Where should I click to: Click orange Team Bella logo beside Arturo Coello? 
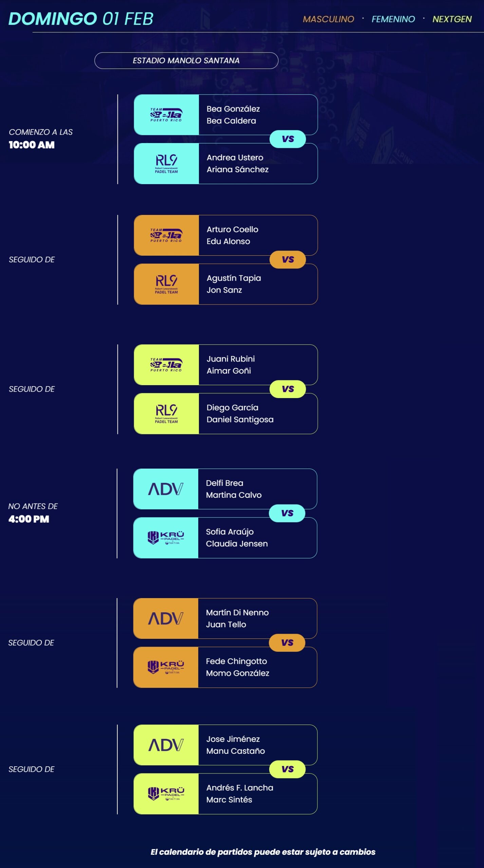[x=166, y=235]
